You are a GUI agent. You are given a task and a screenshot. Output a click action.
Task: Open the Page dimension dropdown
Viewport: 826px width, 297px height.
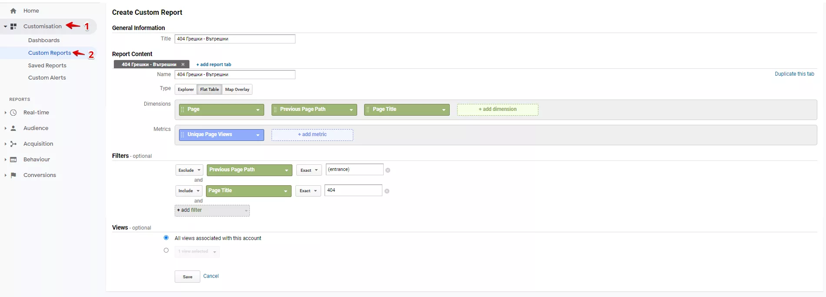coord(258,110)
